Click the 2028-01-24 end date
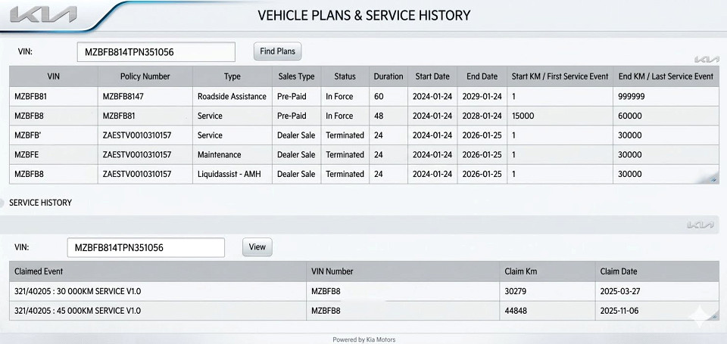727x344 pixels. tap(482, 116)
